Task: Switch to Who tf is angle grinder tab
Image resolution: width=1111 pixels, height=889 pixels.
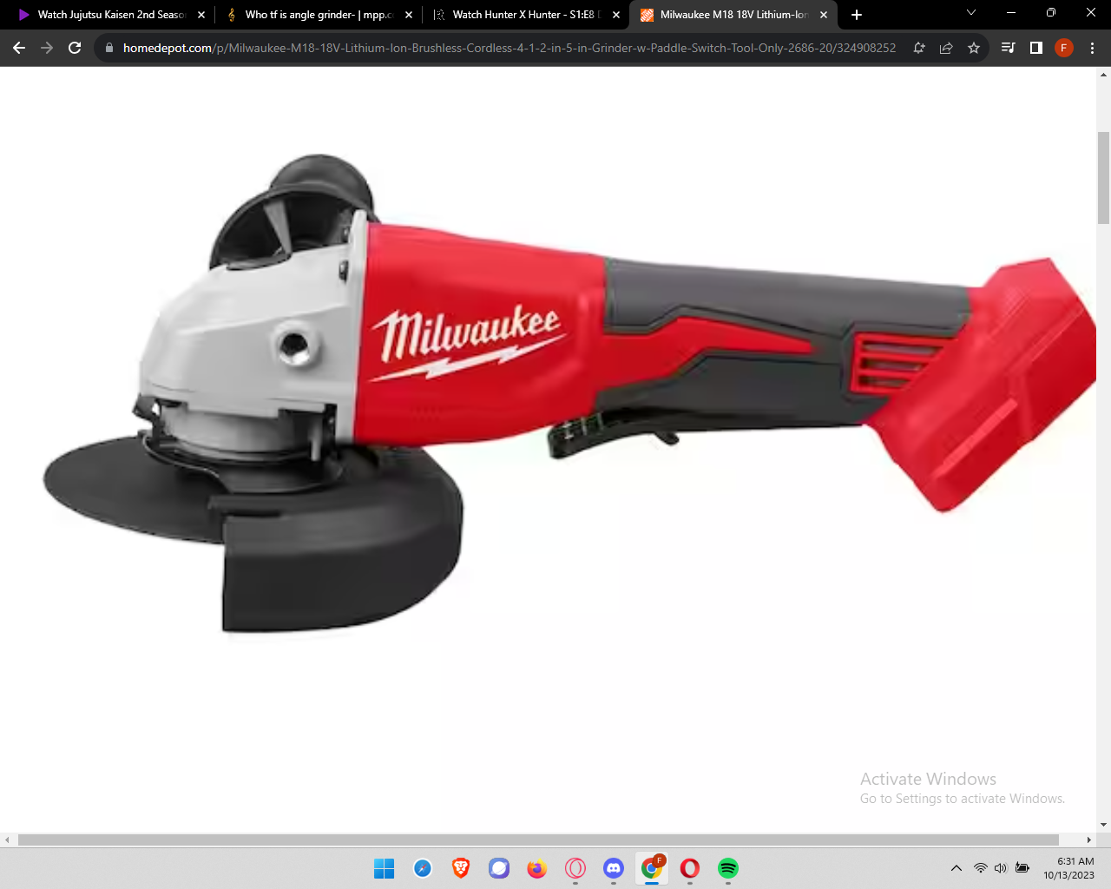Action: click(x=318, y=15)
